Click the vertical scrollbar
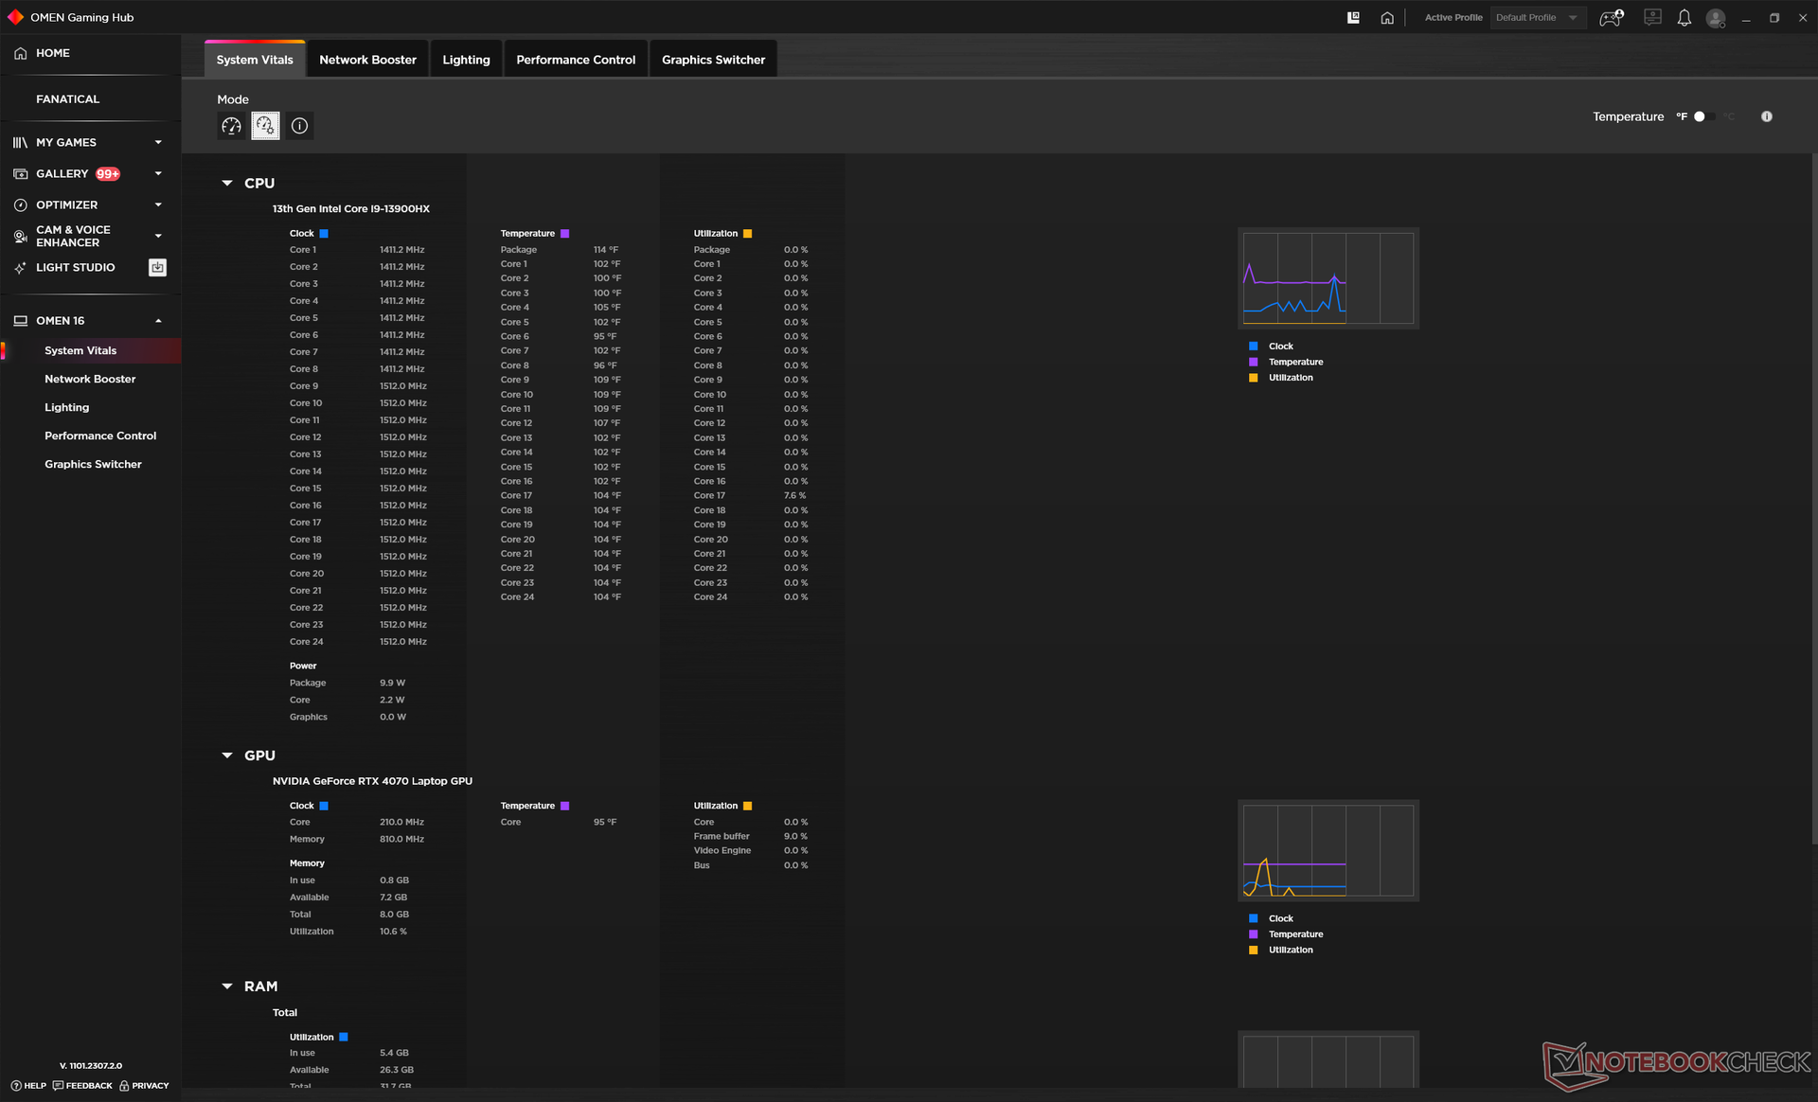 coord(1813,497)
